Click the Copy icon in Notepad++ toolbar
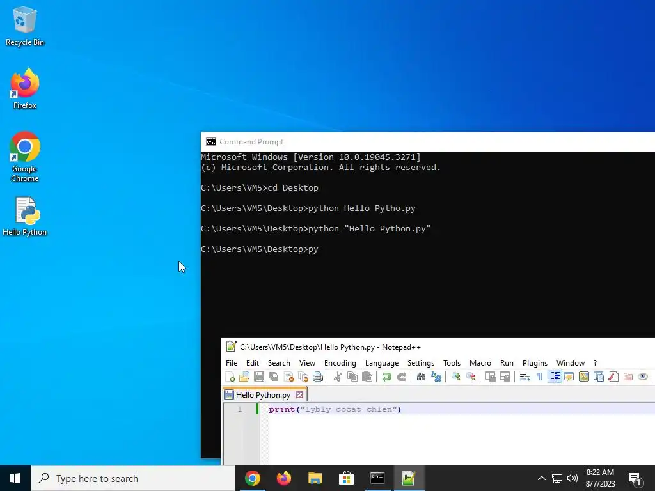Image resolution: width=655 pixels, height=491 pixels. pos(352,377)
